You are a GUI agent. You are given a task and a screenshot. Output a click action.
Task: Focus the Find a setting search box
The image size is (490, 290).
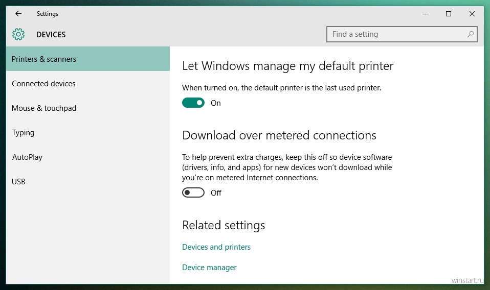click(402, 34)
